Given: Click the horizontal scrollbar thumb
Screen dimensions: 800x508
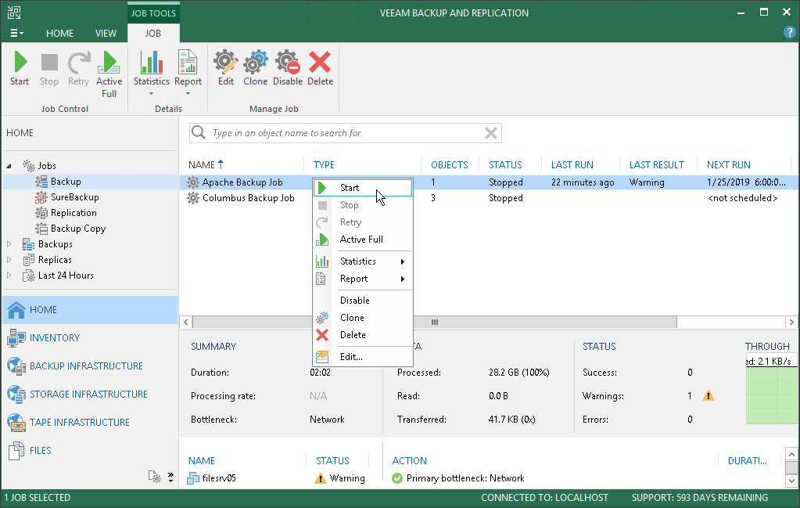Looking at the screenshot, I should [435, 322].
